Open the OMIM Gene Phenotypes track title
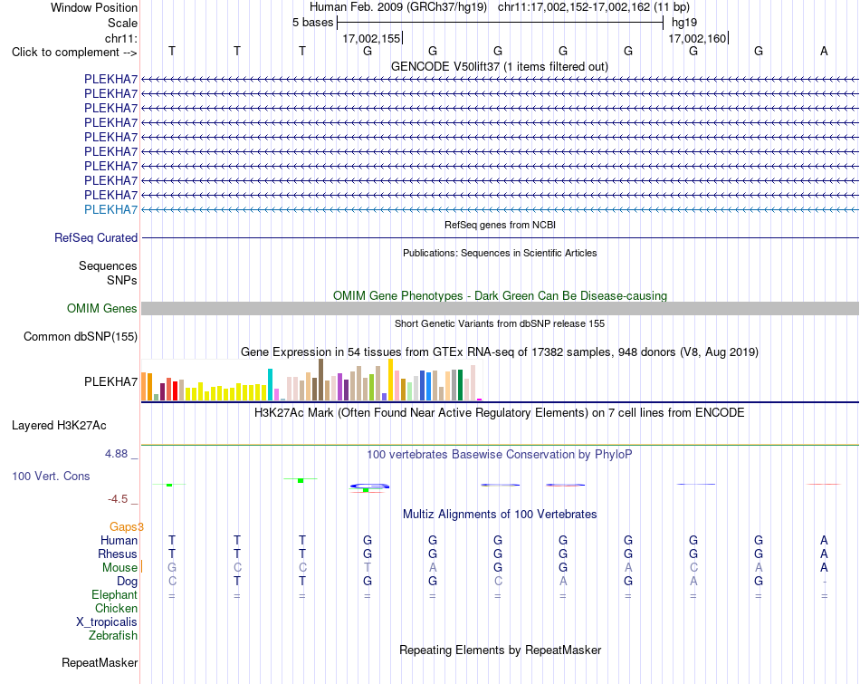This screenshot has width=860, height=684. tap(500, 295)
